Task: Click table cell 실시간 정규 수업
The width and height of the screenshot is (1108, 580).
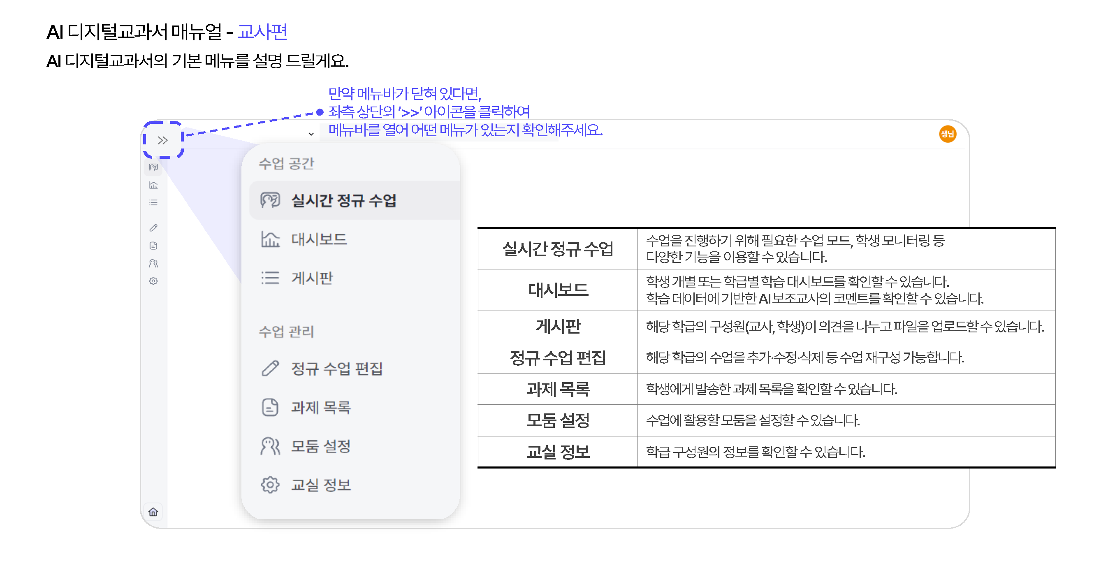Action: [x=557, y=249]
